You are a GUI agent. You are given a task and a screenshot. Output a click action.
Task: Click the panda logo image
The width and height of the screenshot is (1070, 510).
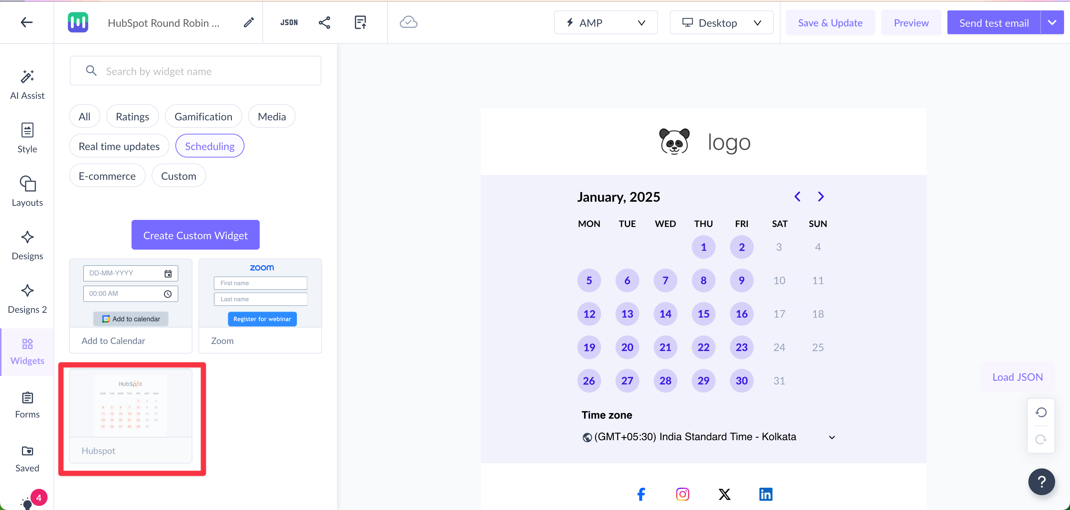(x=674, y=141)
